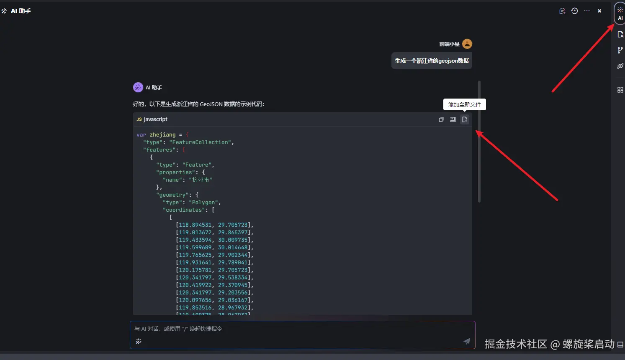Open the chat history
625x360 pixels.
(x=574, y=11)
